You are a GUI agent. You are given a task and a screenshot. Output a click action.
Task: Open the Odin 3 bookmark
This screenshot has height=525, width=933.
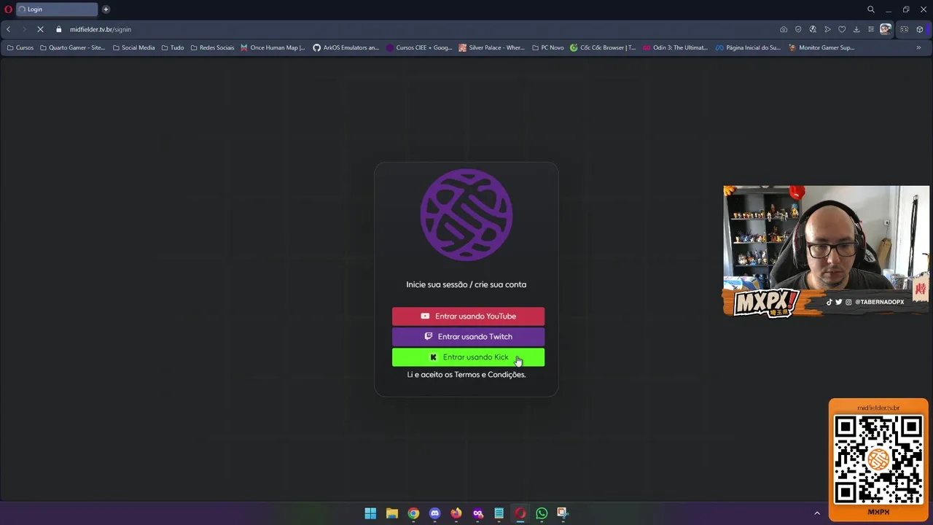click(676, 47)
